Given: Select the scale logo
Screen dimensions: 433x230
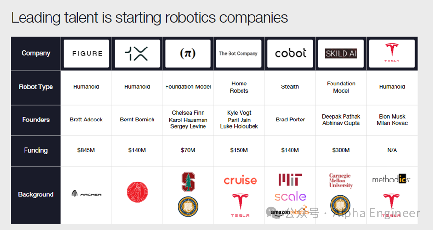Looking at the screenshot, I should tap(290, 196).
